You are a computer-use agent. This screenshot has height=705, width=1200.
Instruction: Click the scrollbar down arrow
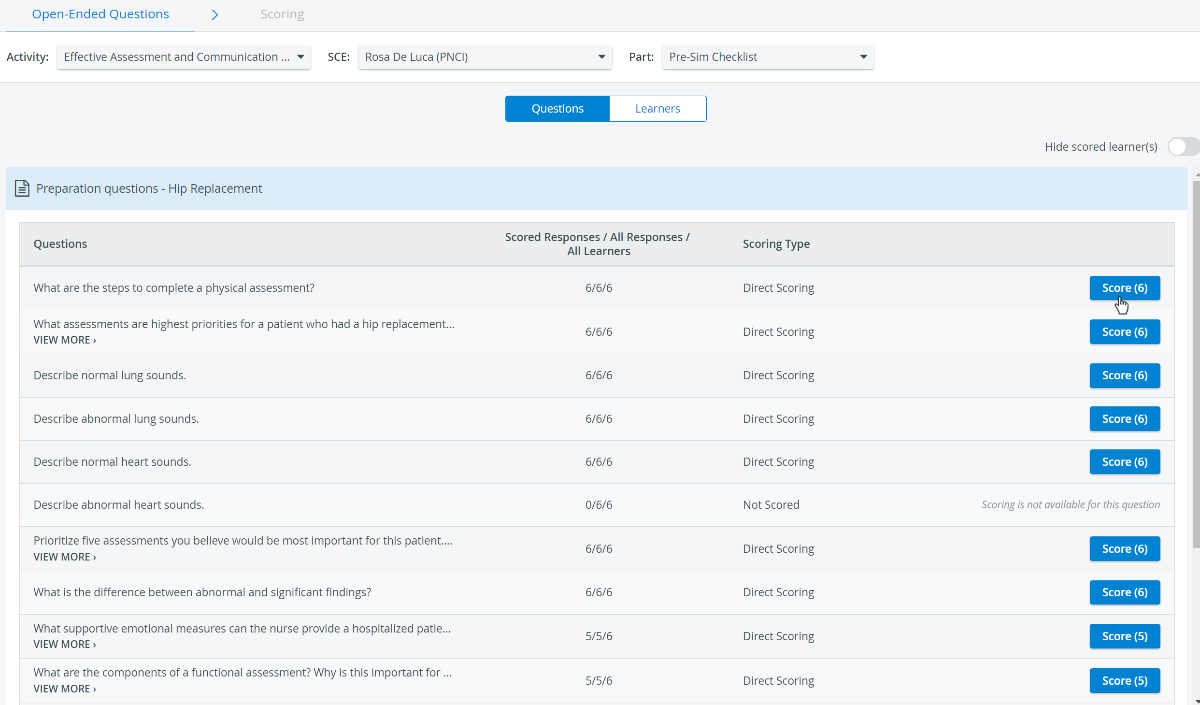1197,701
